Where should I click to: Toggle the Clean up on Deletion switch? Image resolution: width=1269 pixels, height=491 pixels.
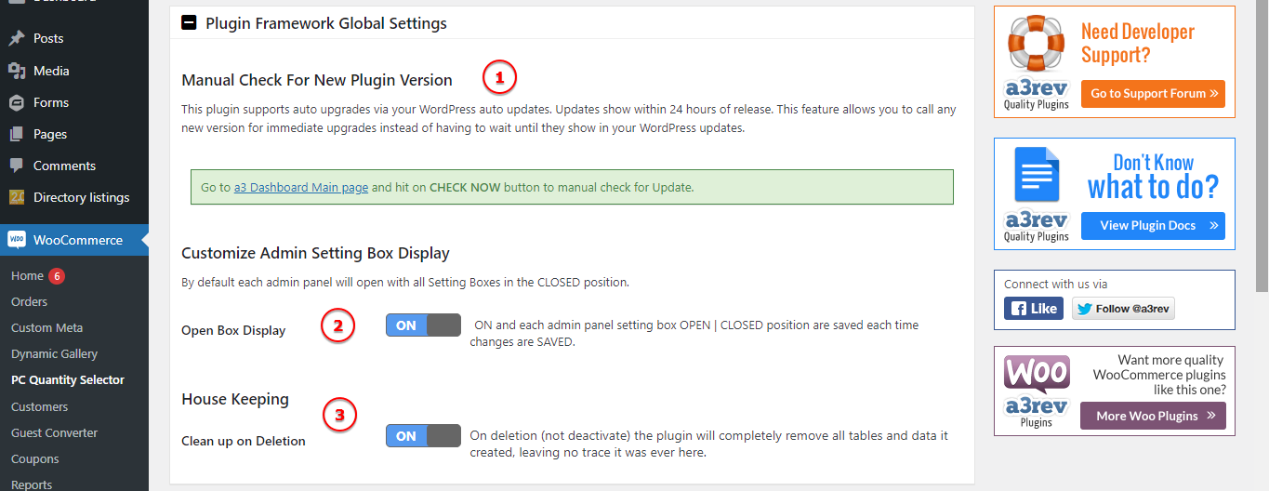(423, 435)
